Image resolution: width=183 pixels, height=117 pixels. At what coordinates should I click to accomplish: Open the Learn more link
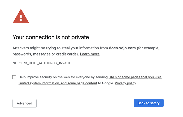90,54
